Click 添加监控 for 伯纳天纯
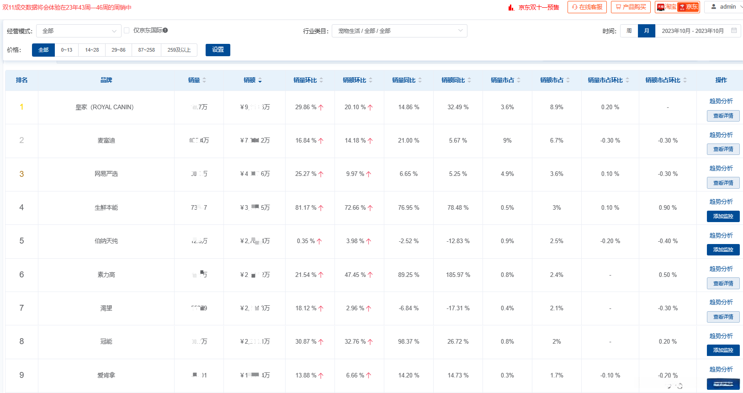The width and height of the screenshot is (743, 393). tap(723, 250)
